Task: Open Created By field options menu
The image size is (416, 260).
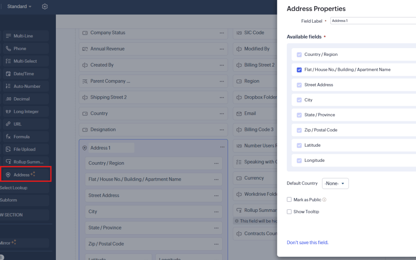Action: (x=222, y=65)
